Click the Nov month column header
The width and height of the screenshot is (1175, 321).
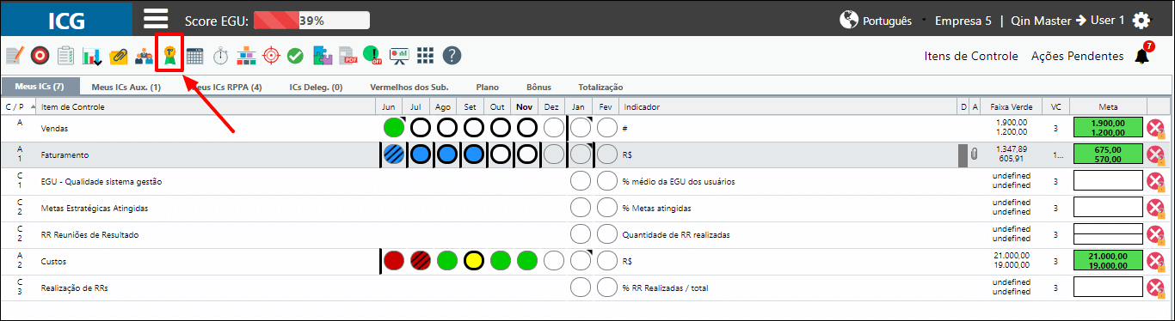pyautogui.click(x=524, y=106)
